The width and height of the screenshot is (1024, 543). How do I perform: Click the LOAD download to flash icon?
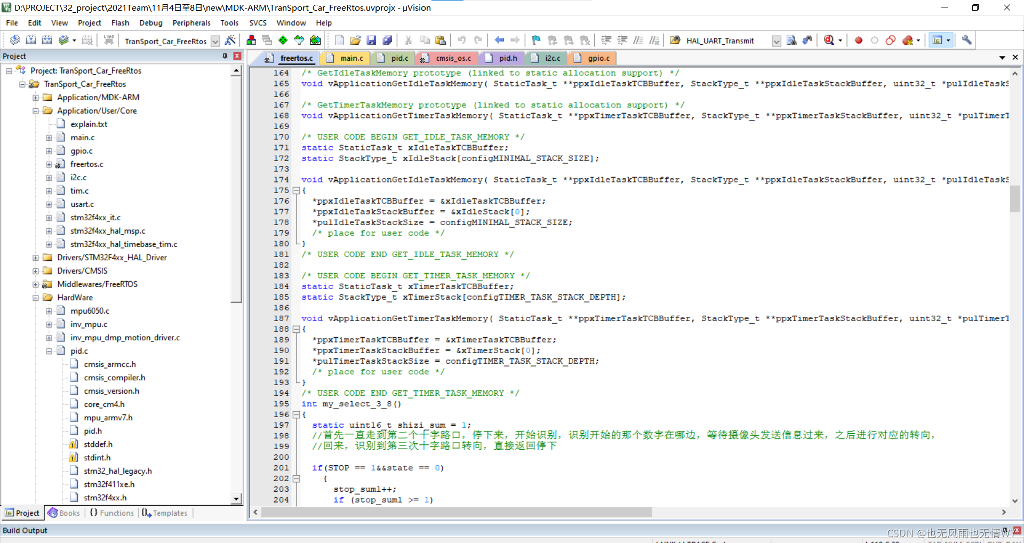tap(109, 40)
